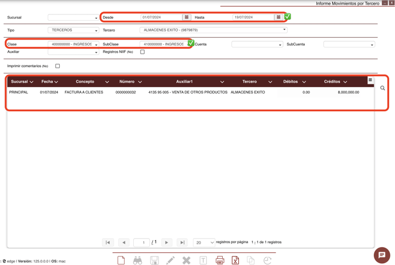Open the SubClase dropdown
Image resolution: width=395 pixels, height=265 pixels.
(x=164, y=44)
